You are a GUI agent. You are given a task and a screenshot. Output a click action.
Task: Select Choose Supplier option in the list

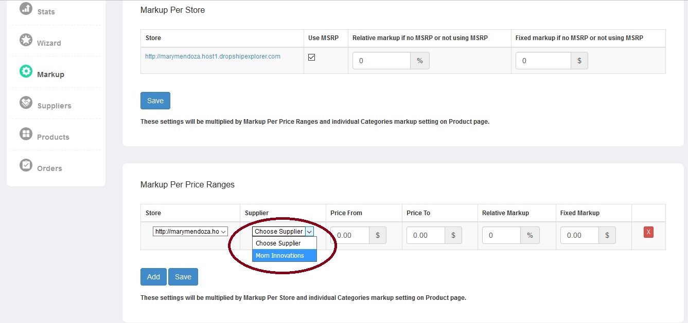[284, 243]
